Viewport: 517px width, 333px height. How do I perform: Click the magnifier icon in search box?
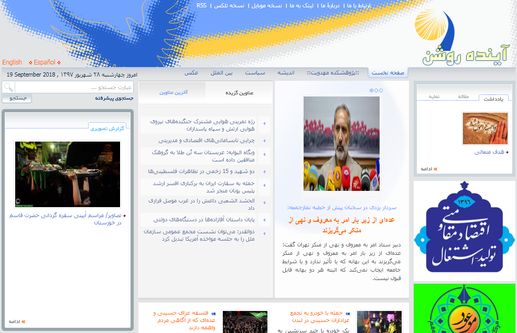click(x=8, y=87)
